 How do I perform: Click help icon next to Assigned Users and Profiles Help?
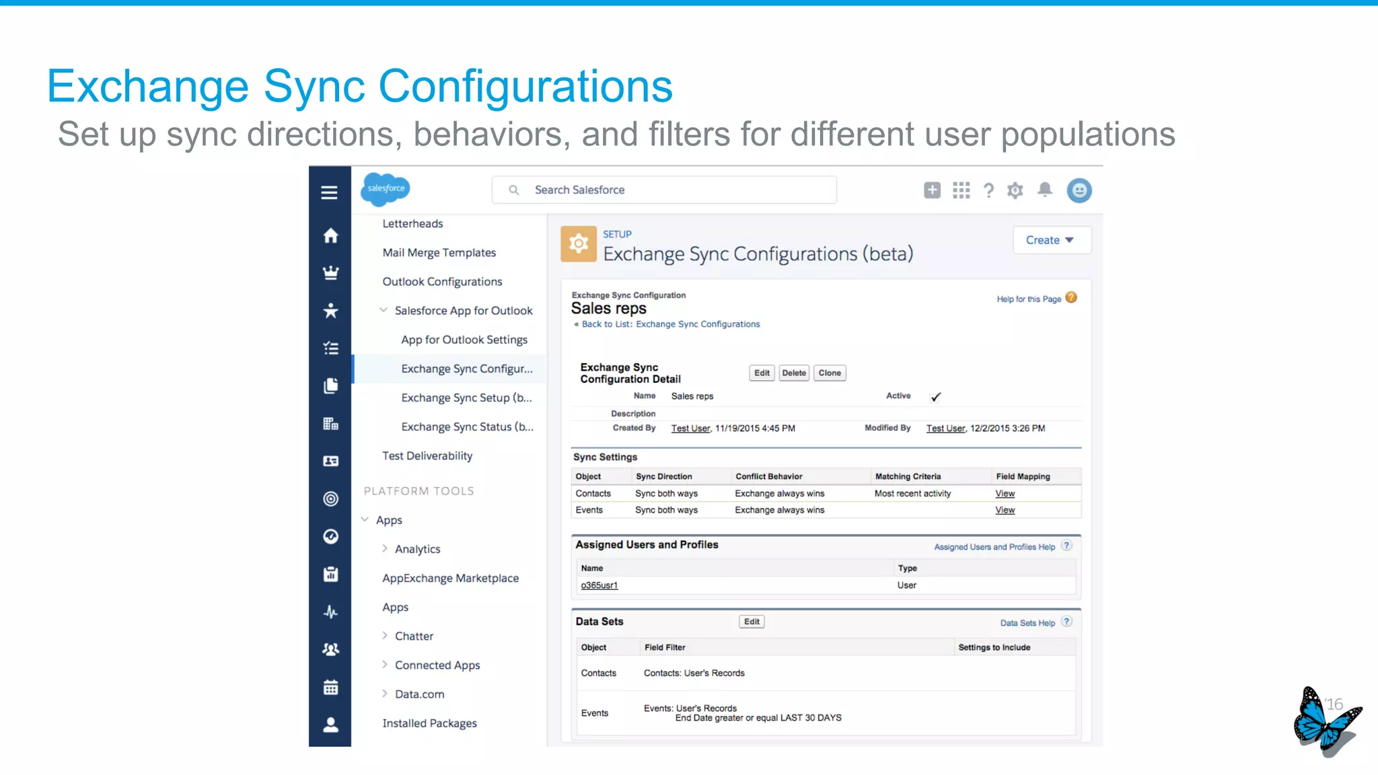1066,546
